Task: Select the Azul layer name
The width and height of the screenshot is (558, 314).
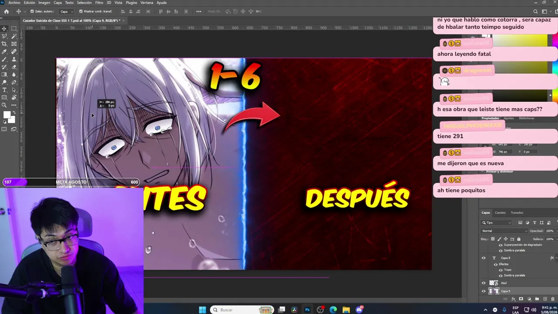Action: point(504,283)
